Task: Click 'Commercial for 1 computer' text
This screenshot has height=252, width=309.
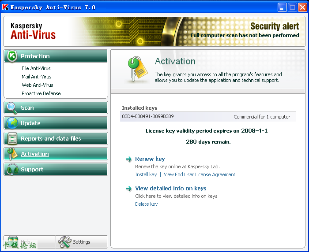Action: click(x=262, y=117)
